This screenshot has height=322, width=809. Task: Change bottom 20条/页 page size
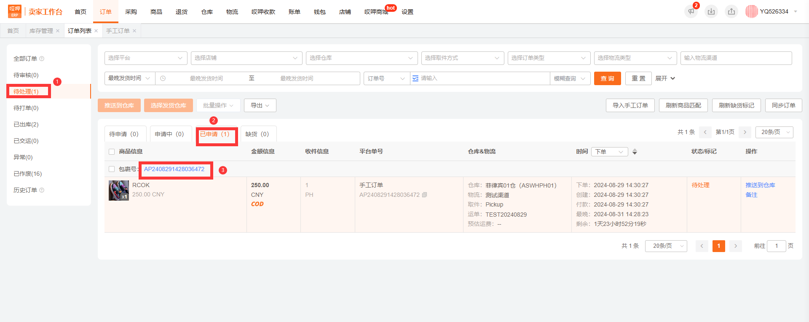[666, 246]
